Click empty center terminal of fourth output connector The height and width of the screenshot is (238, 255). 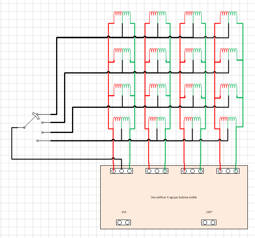pos(228,171)
